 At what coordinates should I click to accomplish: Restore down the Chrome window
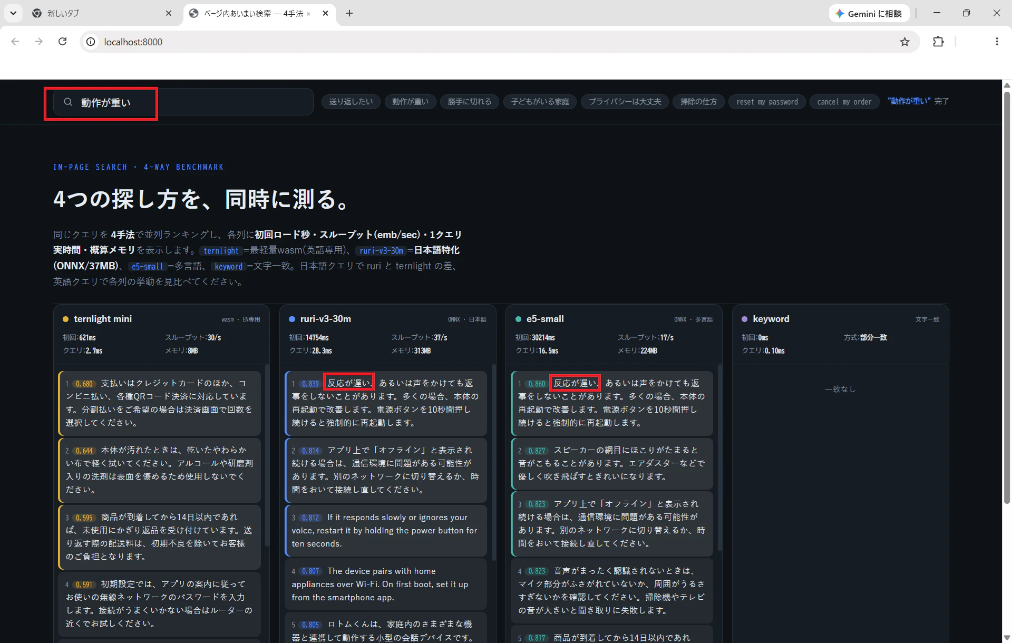click(x=966, y=13)
